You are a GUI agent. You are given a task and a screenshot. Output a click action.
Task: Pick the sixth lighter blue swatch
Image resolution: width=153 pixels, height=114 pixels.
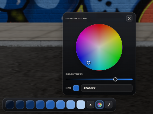tap(61, 104)
